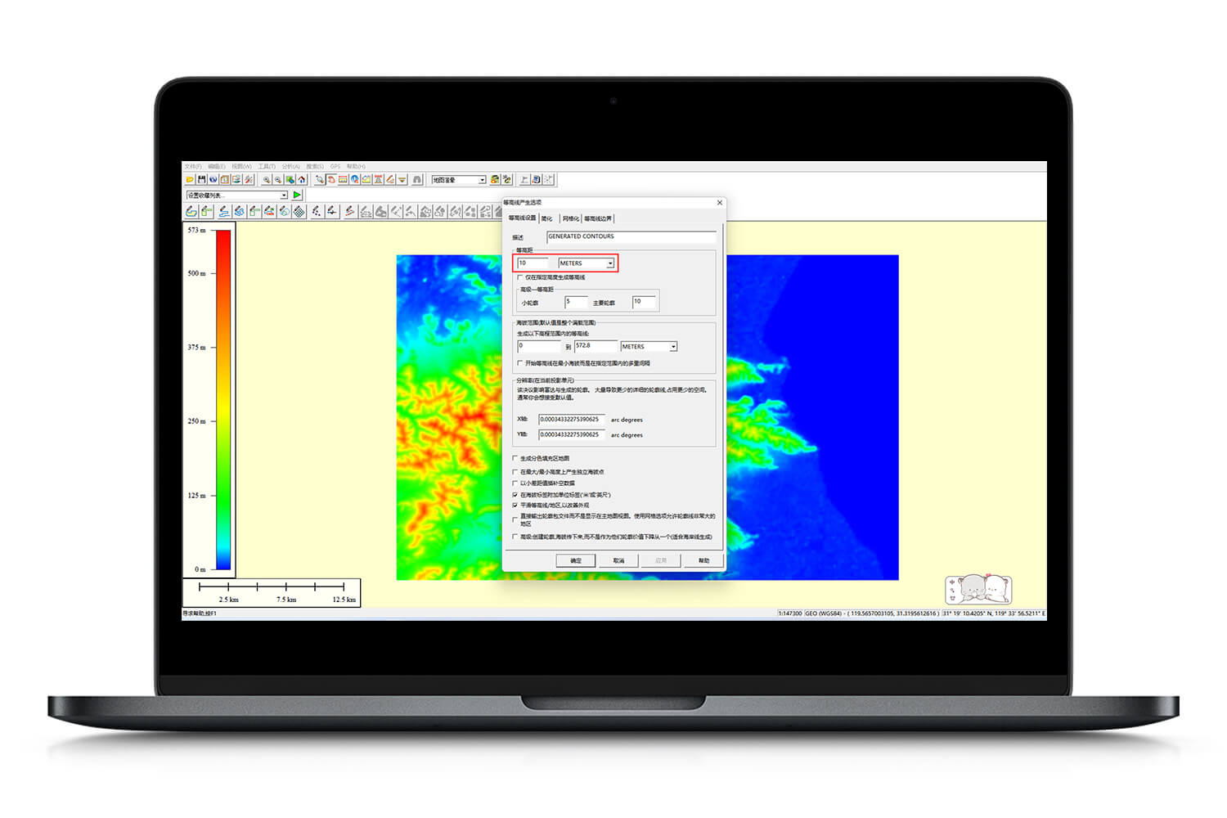Click the grid create tool icon

click(x=299, y=211)
